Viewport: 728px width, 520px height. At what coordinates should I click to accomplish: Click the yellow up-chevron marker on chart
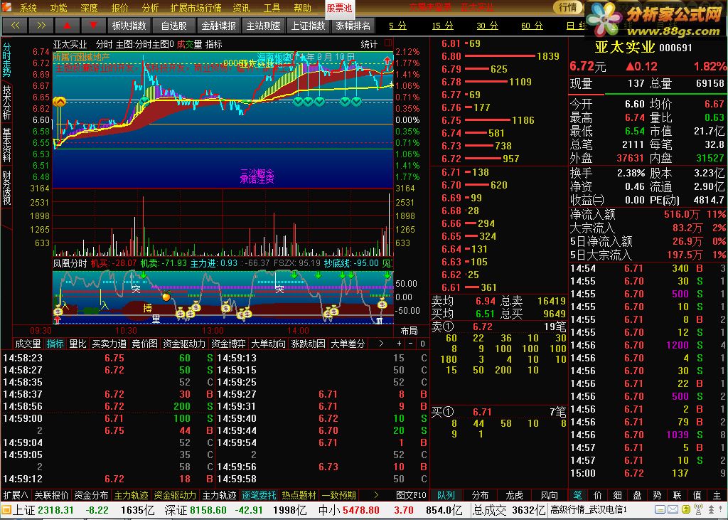(x=59, y=101)
